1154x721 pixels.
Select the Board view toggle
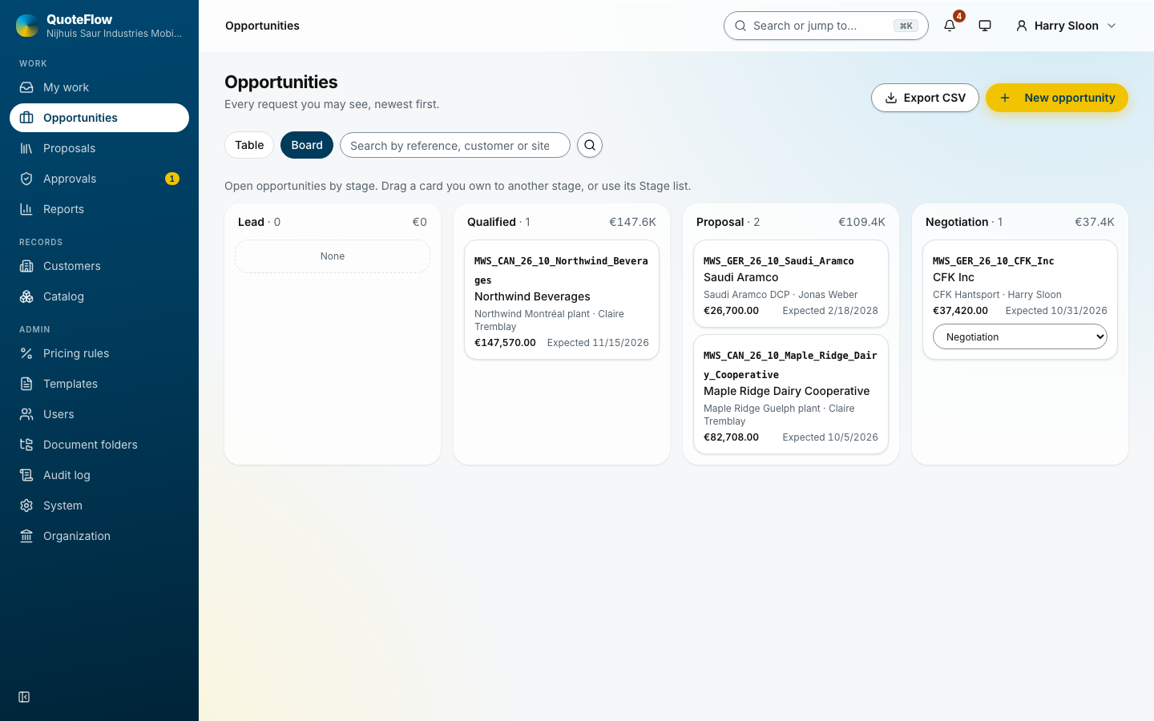click(307, 145)
